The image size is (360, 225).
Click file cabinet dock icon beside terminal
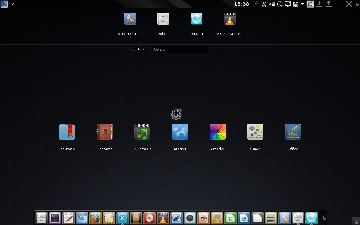(42, 218)
